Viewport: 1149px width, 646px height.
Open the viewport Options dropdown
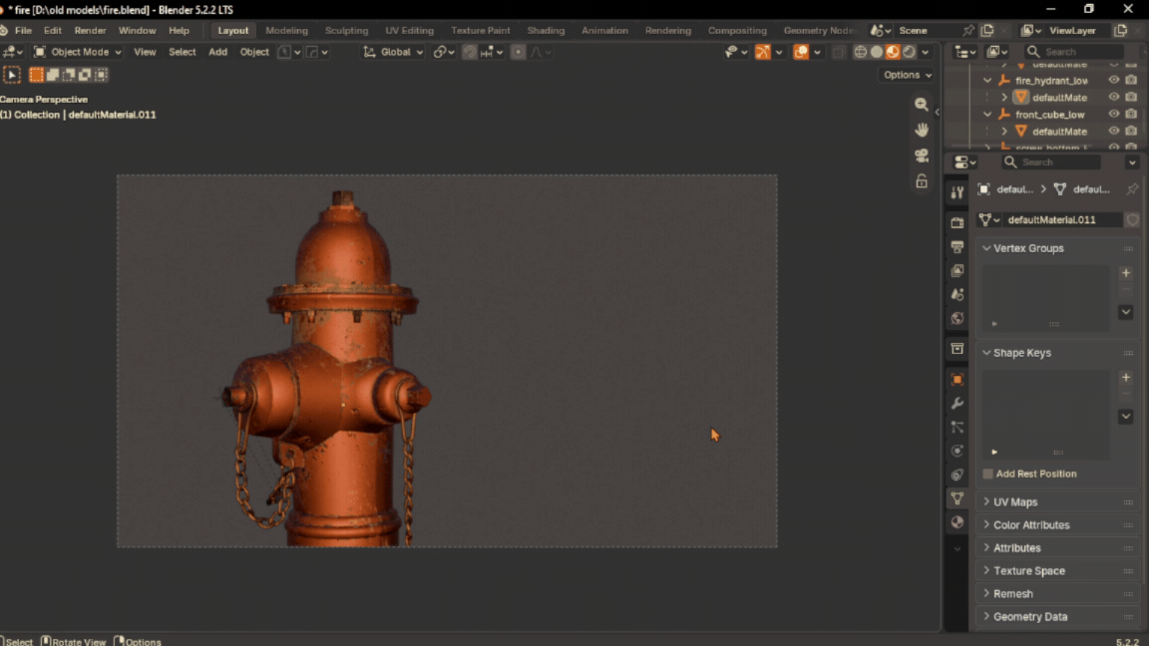pos(908,75)
